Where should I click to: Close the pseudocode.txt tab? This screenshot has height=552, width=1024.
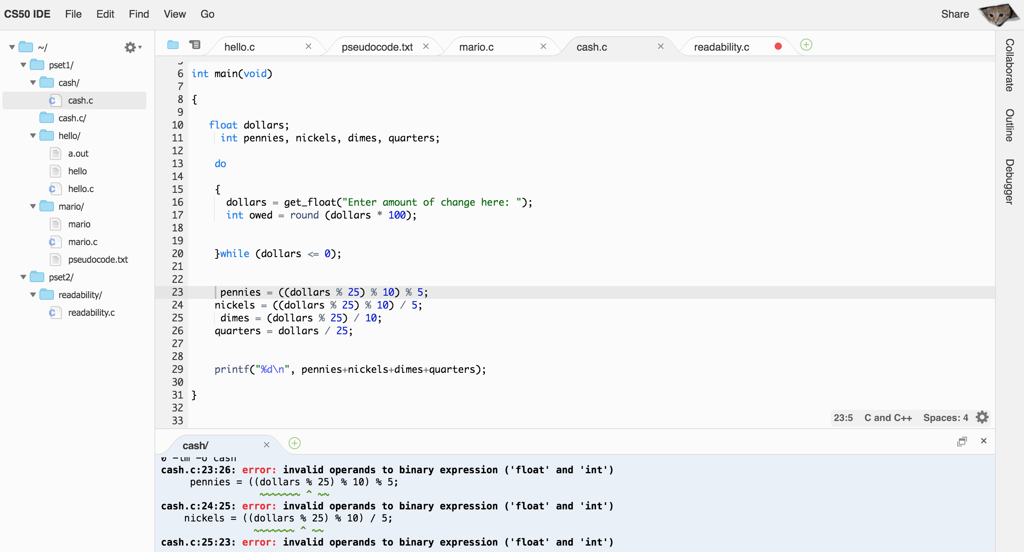(426, 47)
